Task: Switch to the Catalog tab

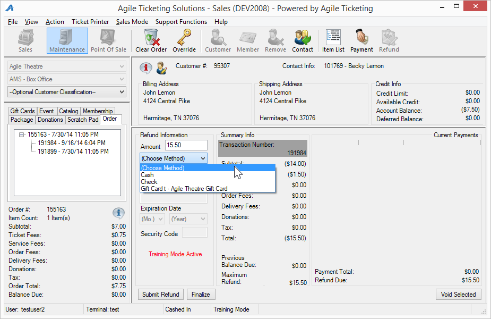Action: [68, 111]
